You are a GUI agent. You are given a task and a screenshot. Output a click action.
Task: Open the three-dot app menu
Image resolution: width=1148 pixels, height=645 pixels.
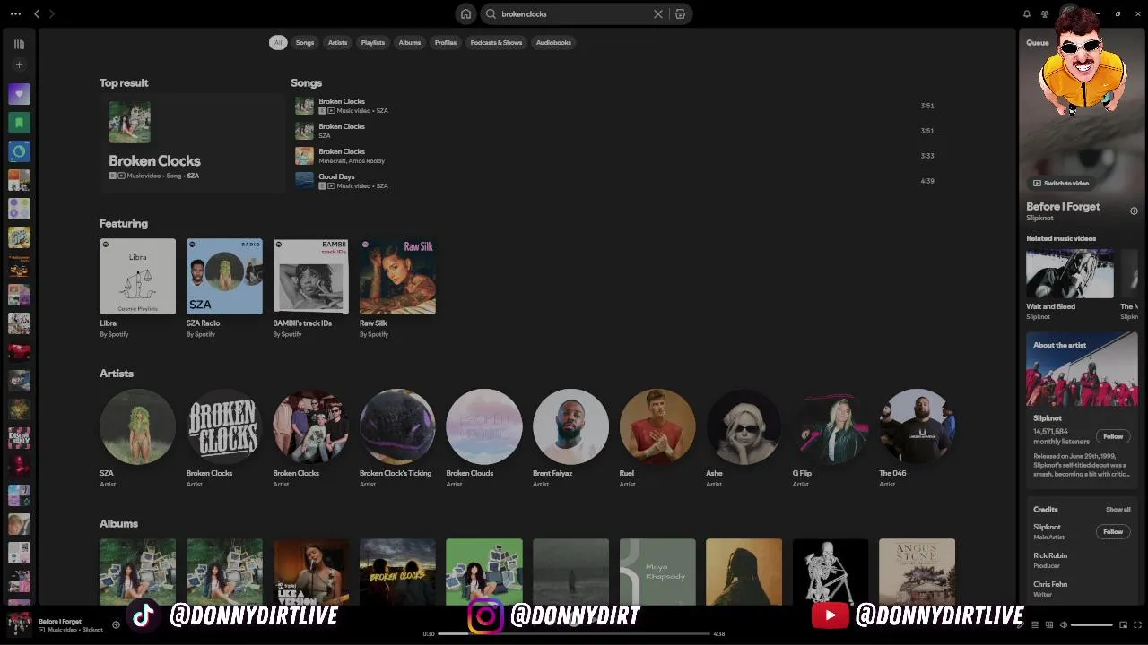(15, 13)
